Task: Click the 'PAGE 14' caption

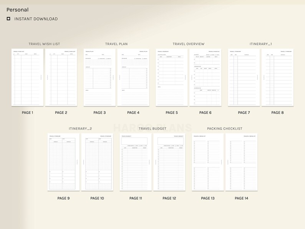Action: click(242, 198)
